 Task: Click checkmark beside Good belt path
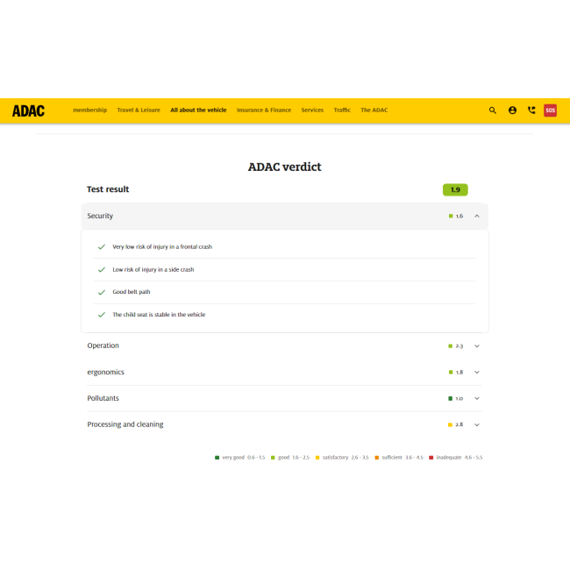click(x=102, y=292)
